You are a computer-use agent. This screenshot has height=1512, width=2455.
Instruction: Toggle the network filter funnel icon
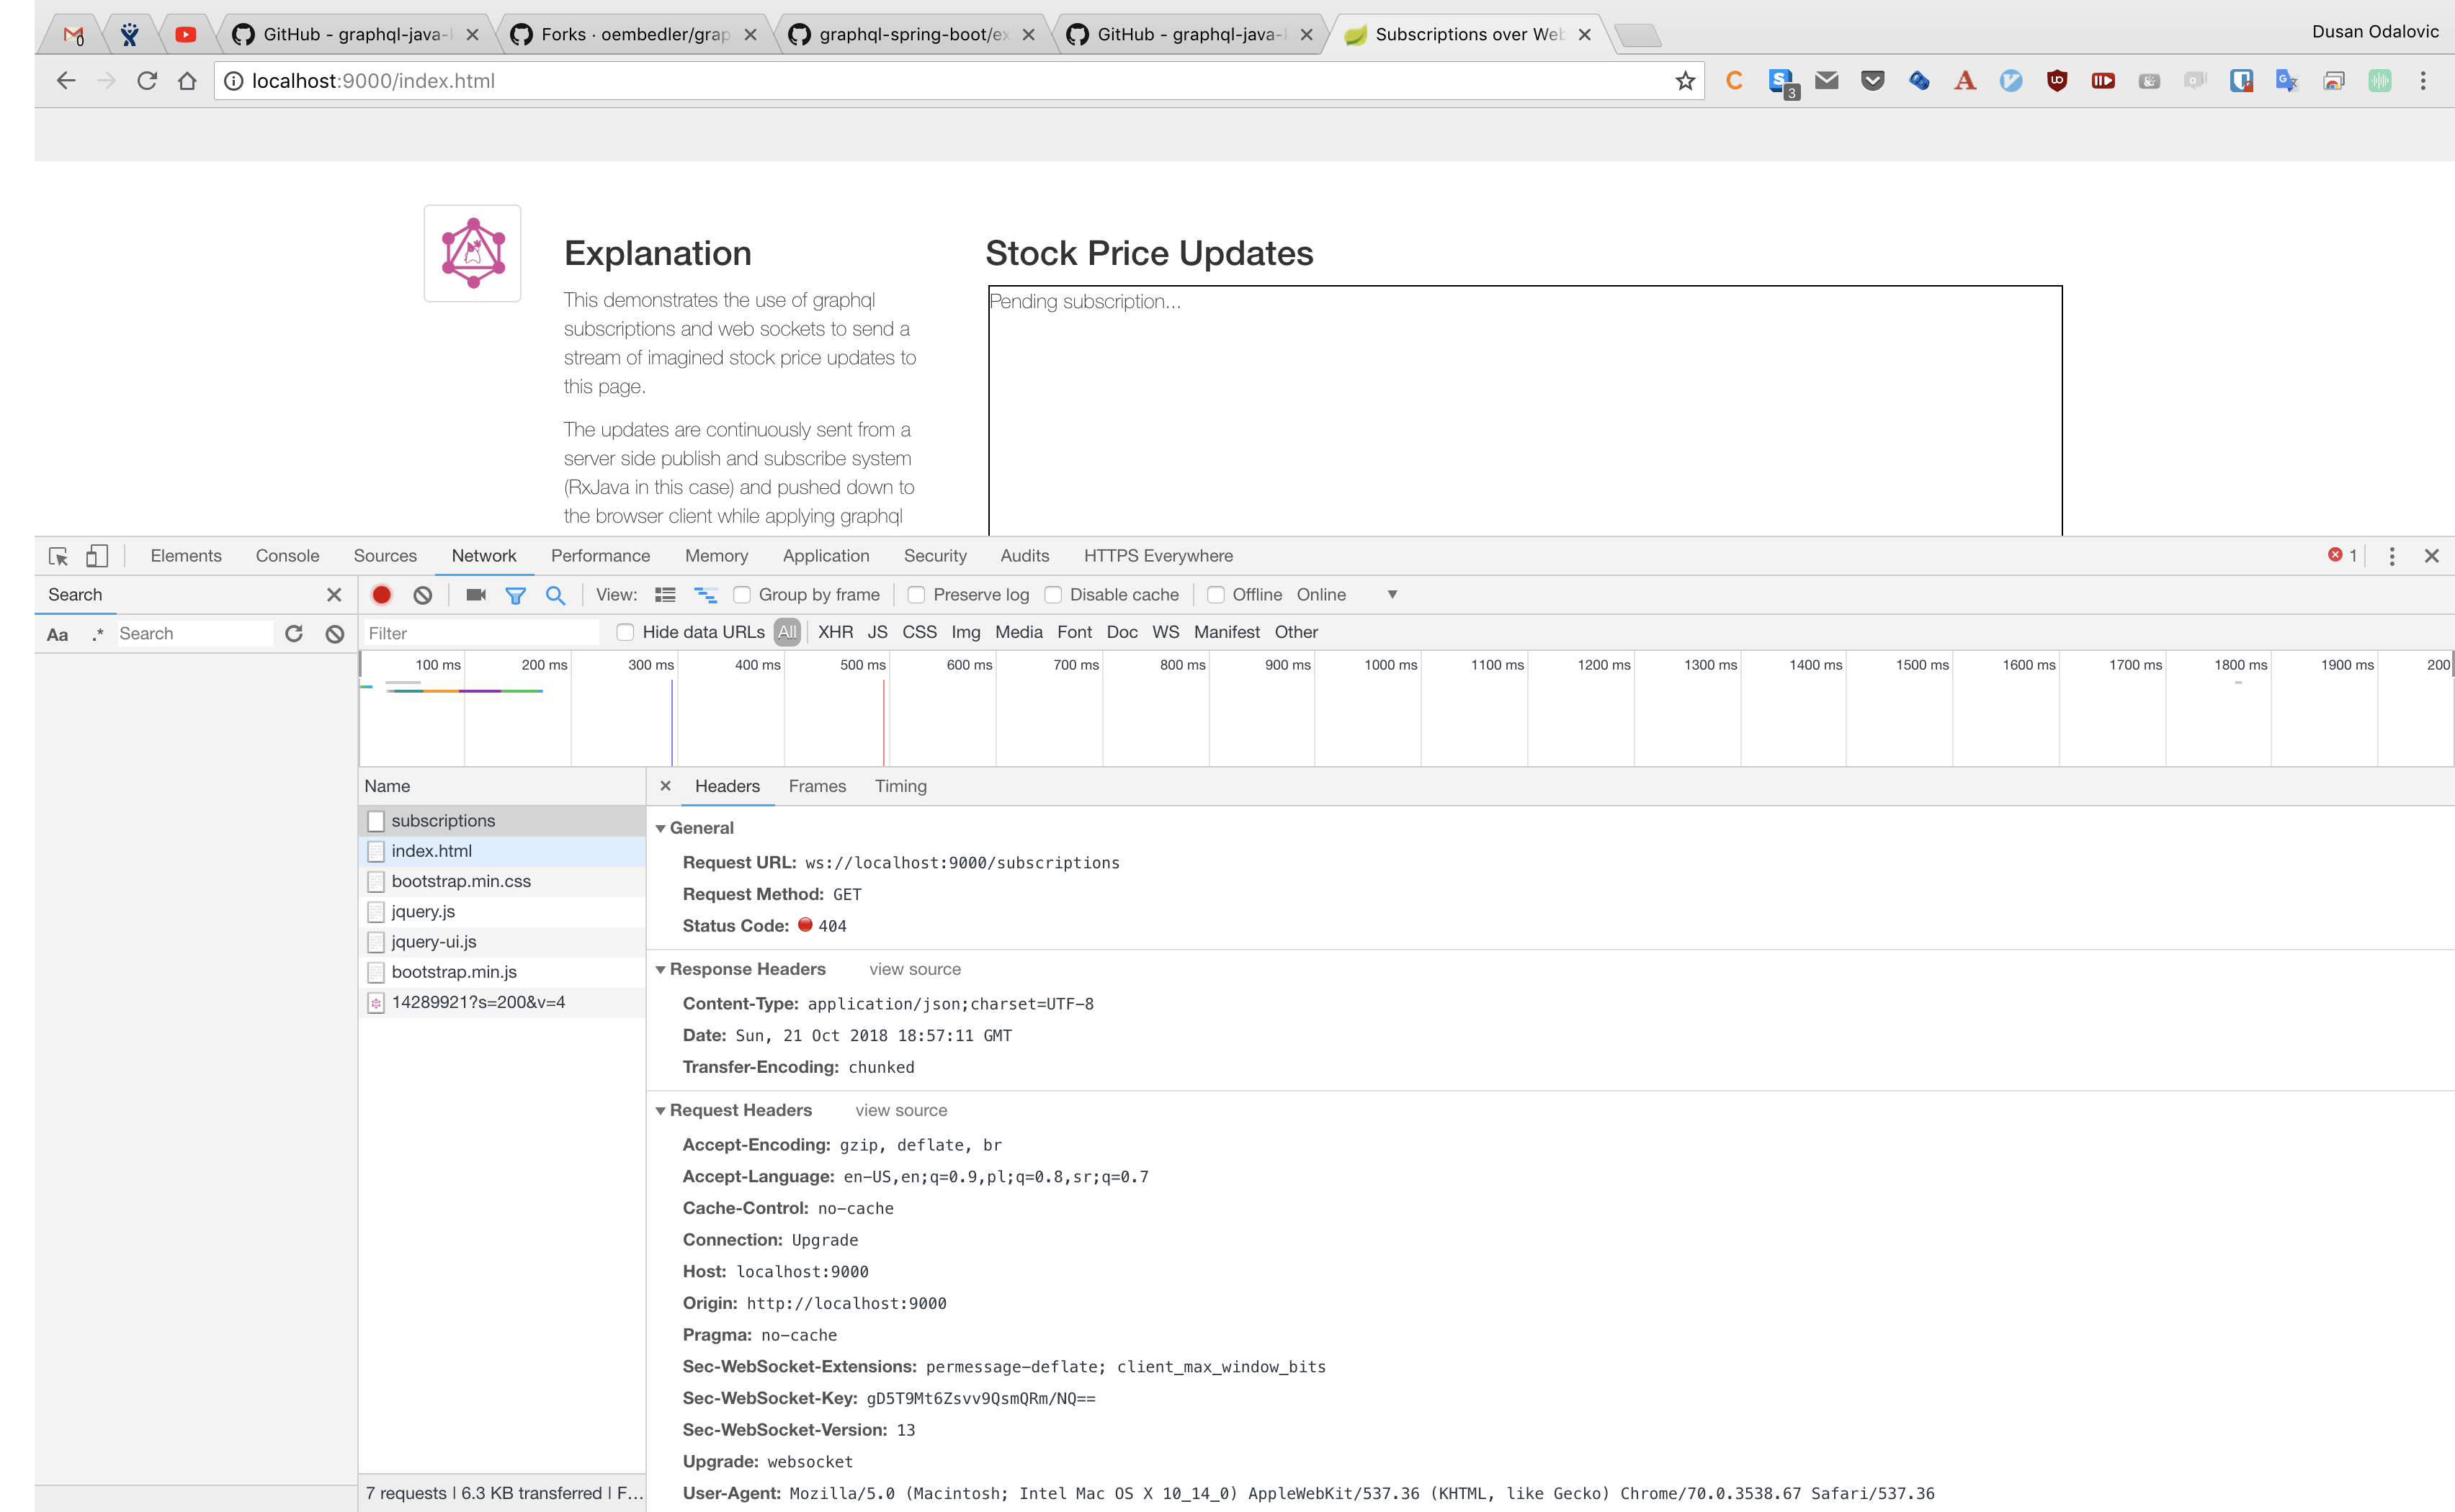tap(515, 595)
